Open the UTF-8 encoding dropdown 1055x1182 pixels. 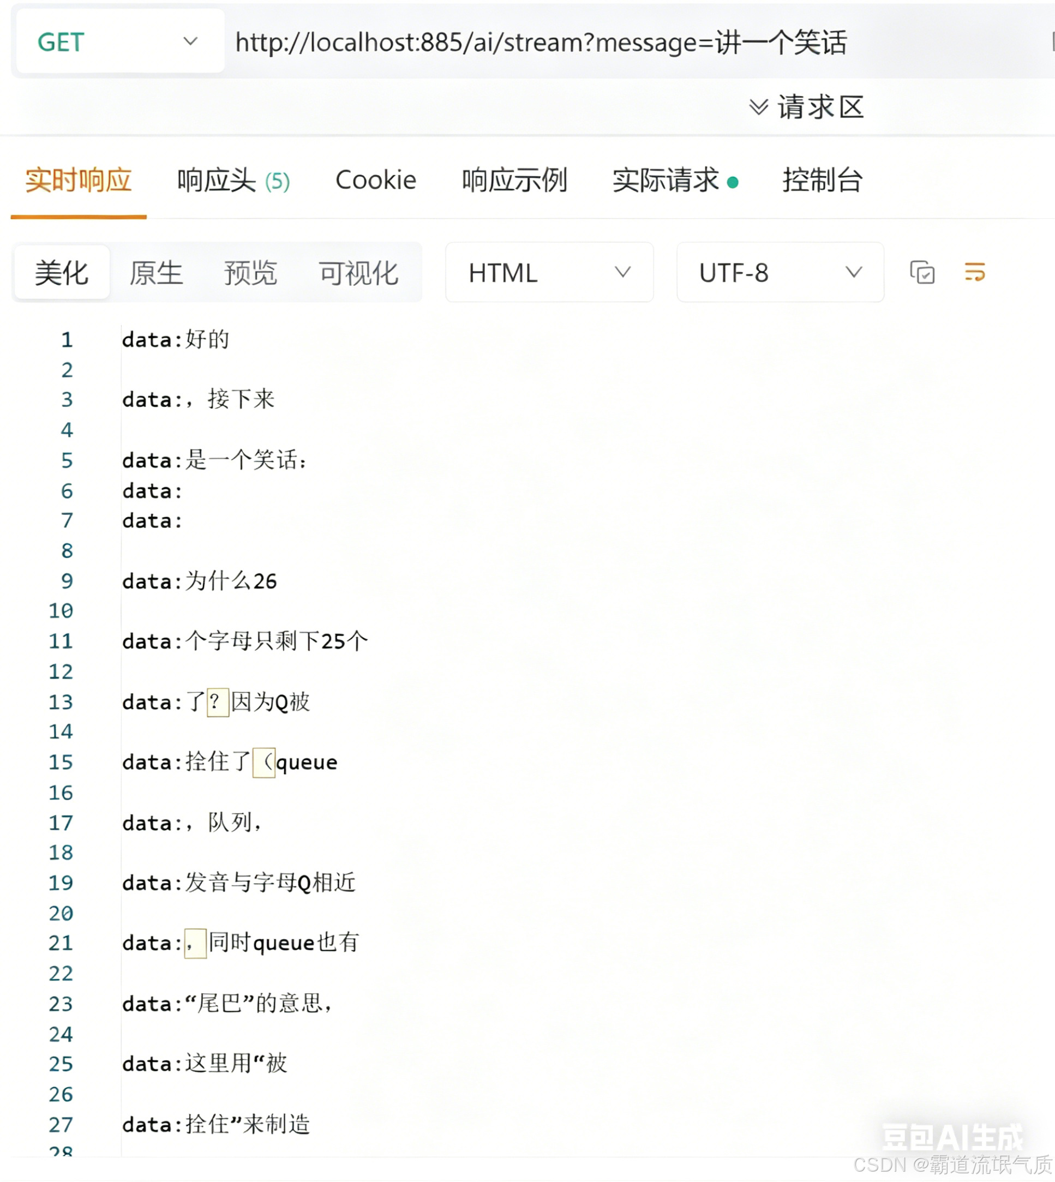point(780,273)
